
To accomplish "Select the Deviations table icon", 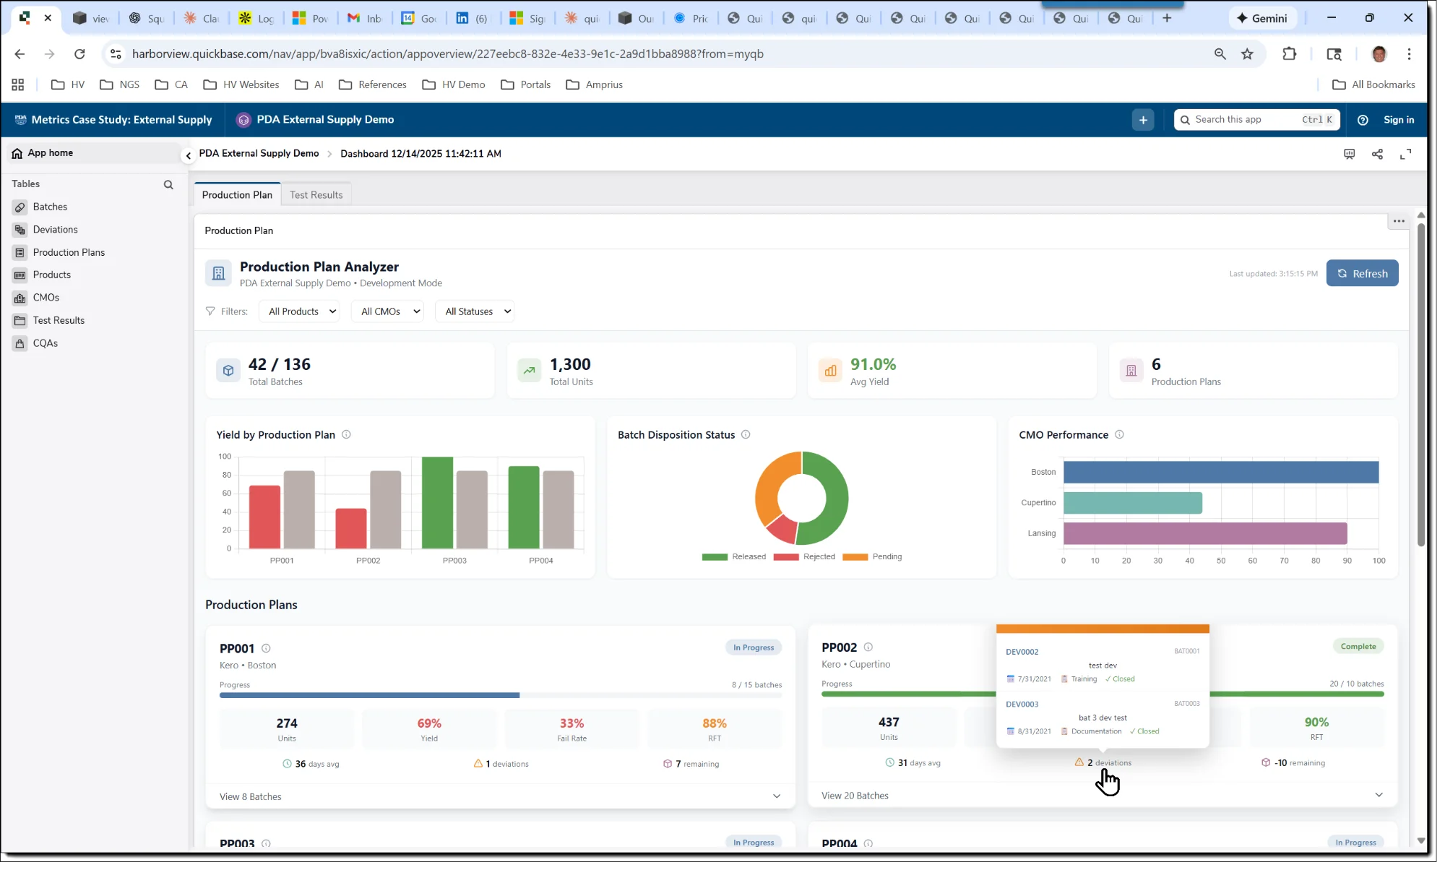I will click(20, 229).
